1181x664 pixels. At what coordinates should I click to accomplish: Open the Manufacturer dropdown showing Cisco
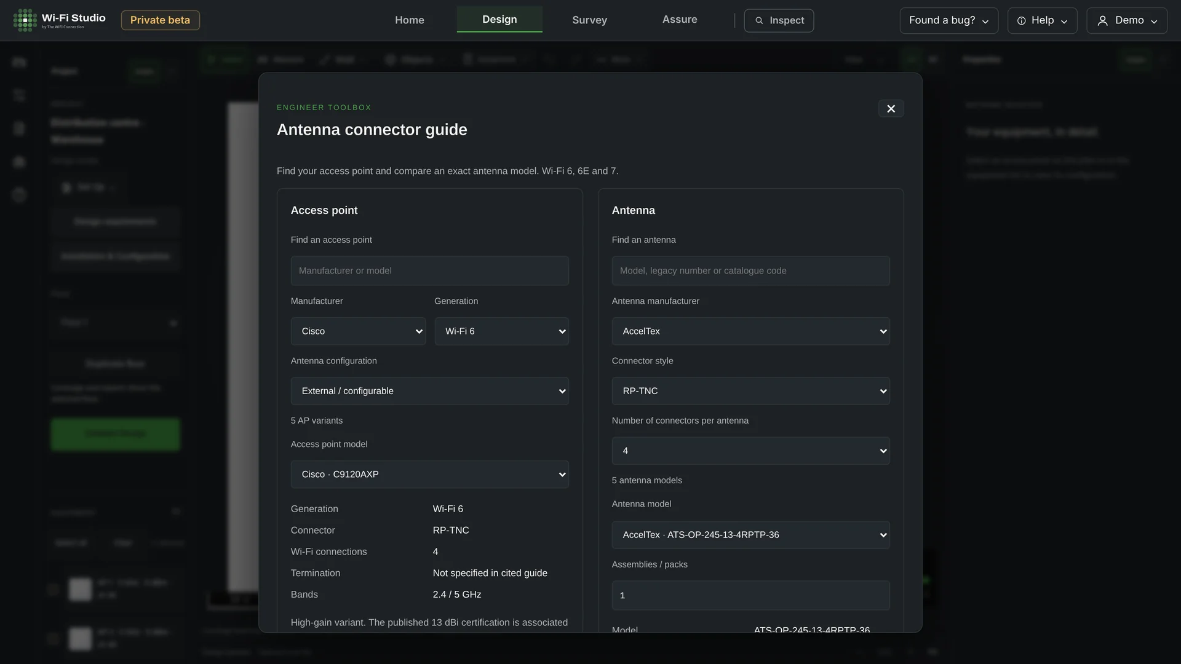click(358, 331)
